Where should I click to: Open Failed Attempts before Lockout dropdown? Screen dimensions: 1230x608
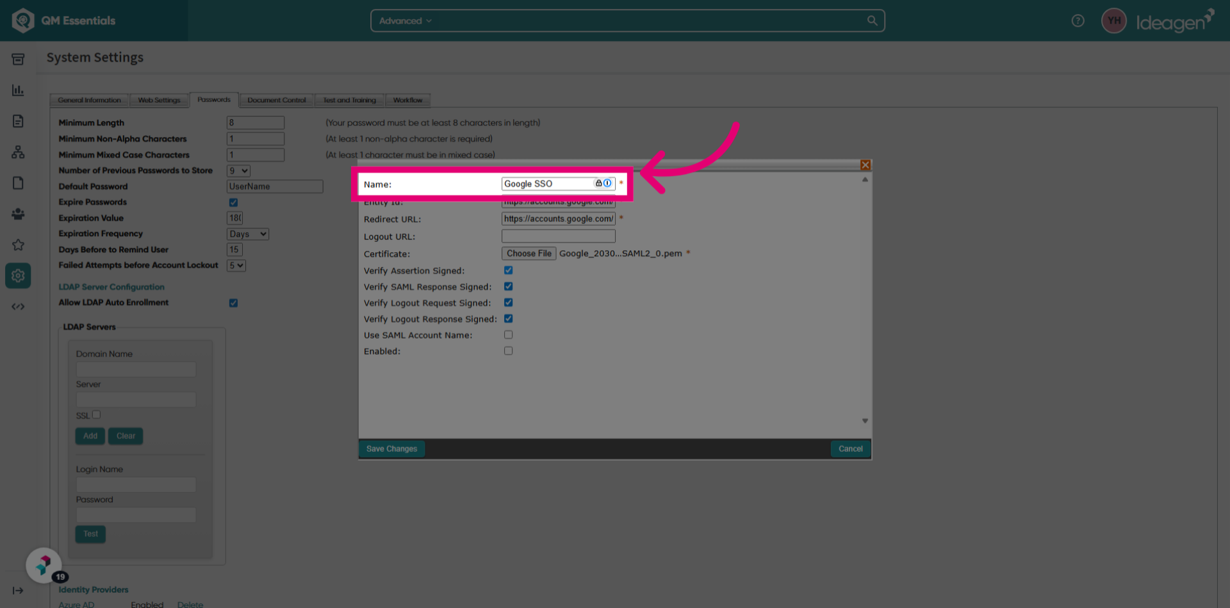coord(236,266)
